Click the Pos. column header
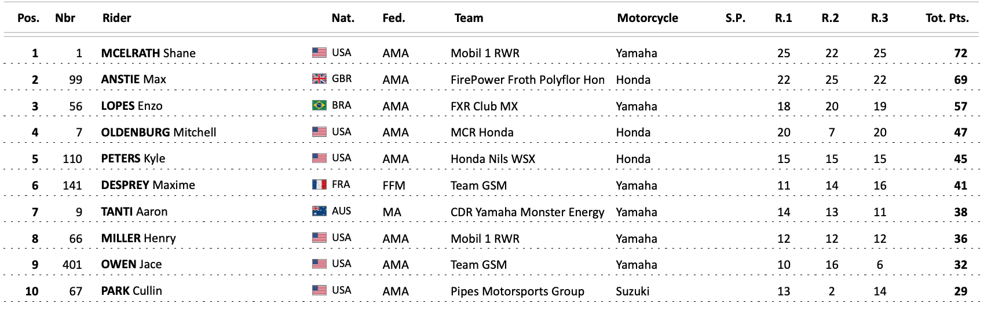The height and width of the screenshot is (311, 1002). click(x=28, y=18)
